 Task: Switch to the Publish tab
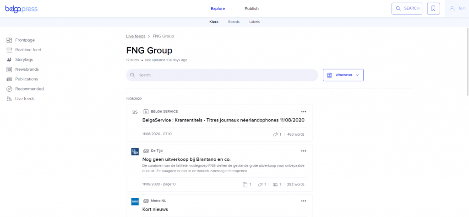[x=251, y=9]
